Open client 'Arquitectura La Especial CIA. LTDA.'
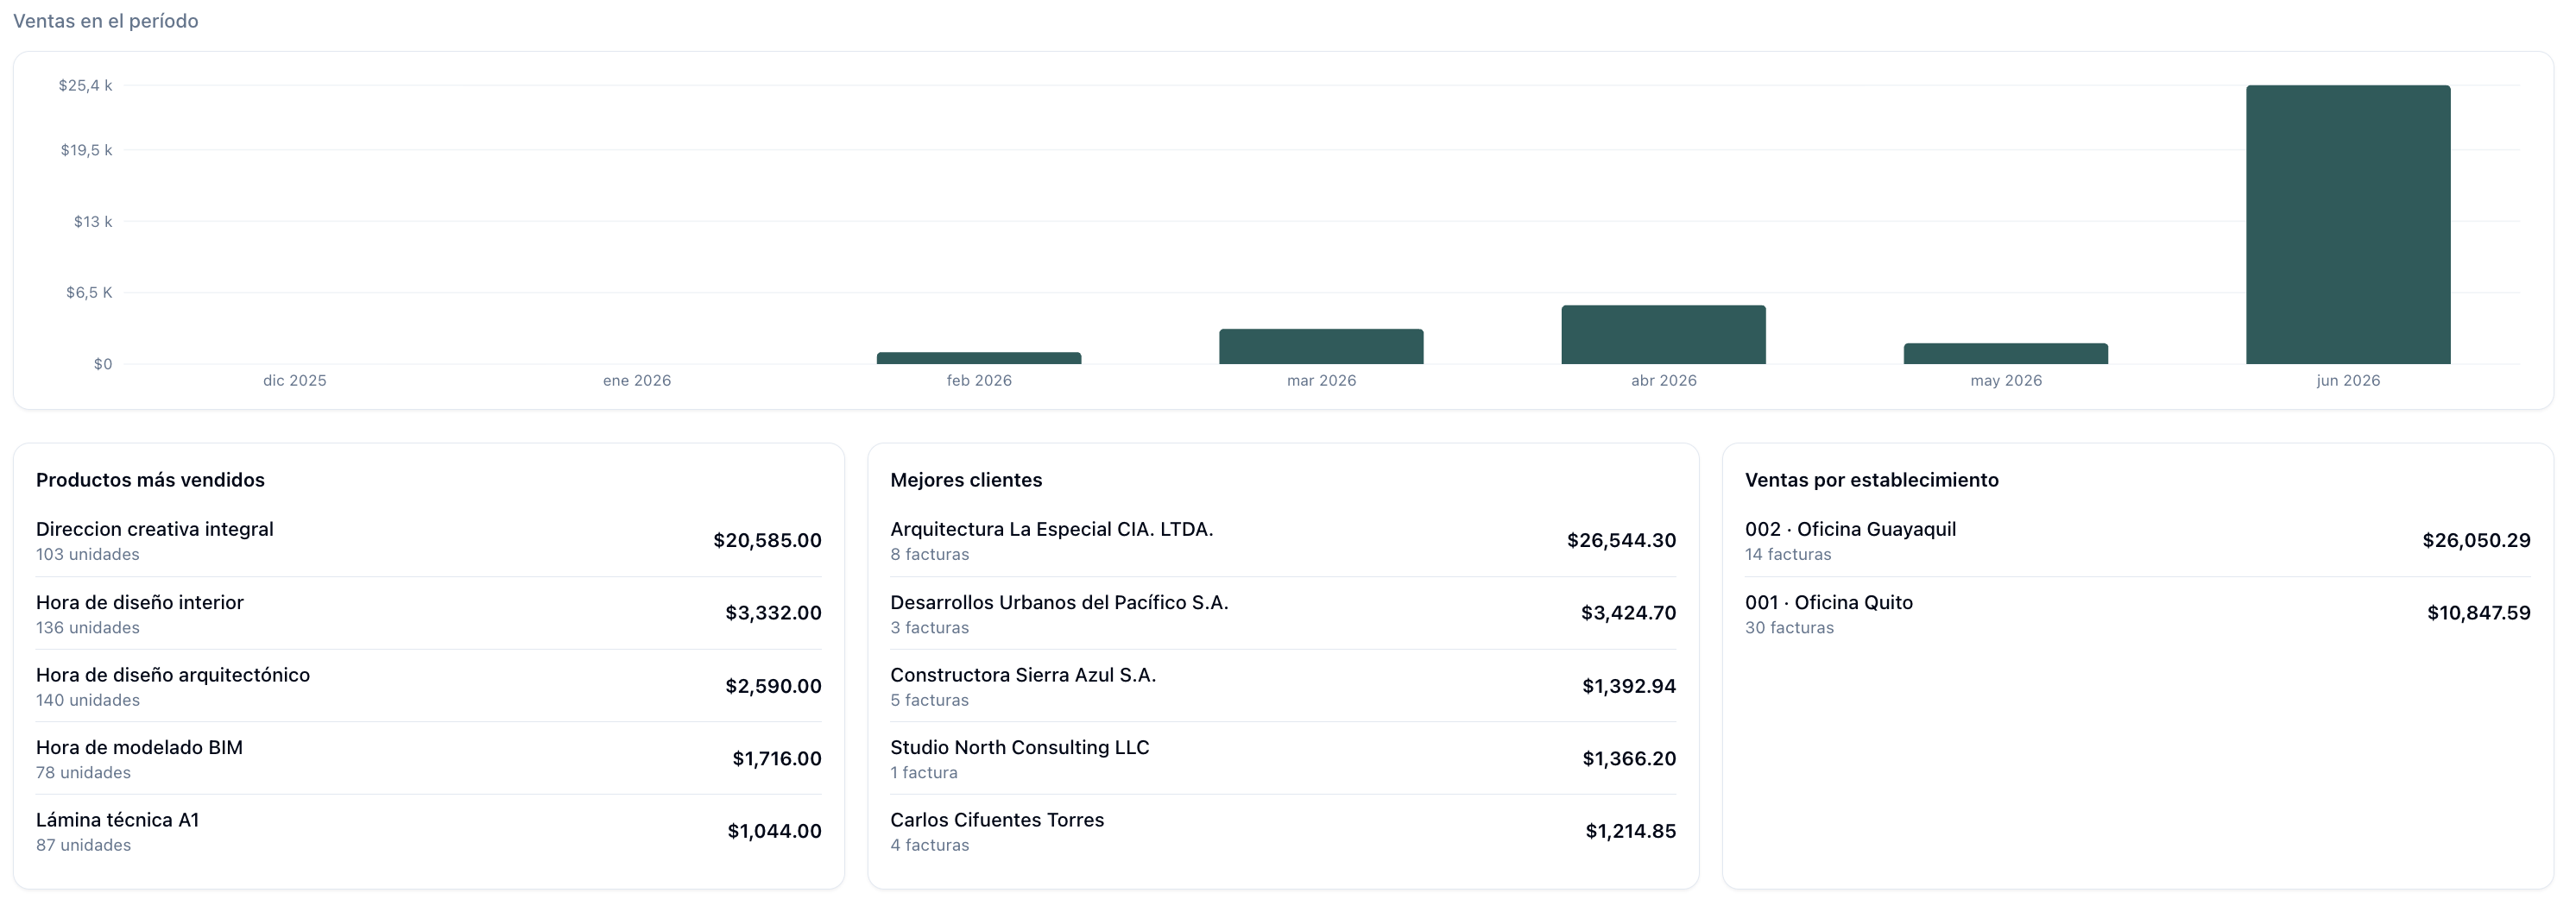The image size is (2576, 918). tap(1283, 540)
